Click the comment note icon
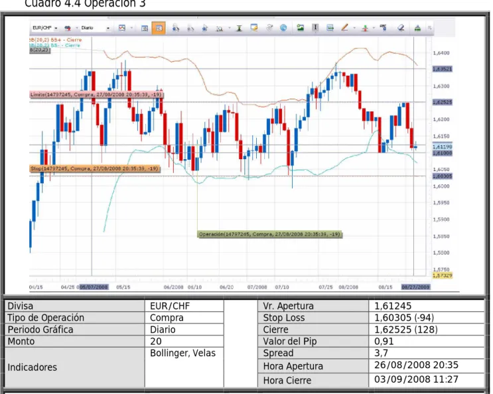Screen dimensions: 493x394 (x=253, y=28)
